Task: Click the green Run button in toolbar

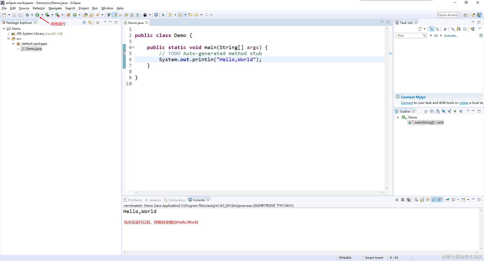Action: click(37, 15)
